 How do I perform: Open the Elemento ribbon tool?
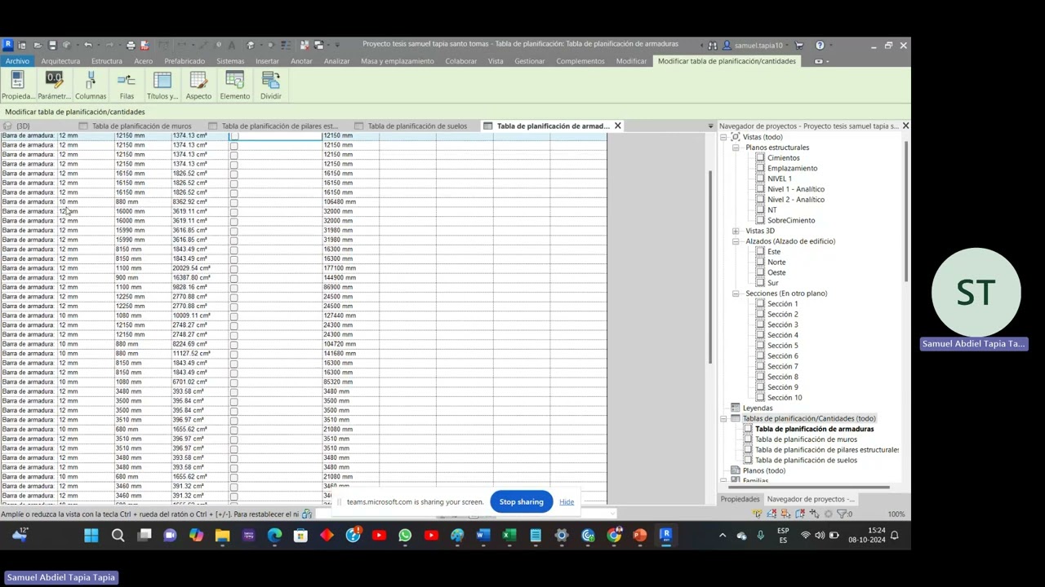click(234, 86)
